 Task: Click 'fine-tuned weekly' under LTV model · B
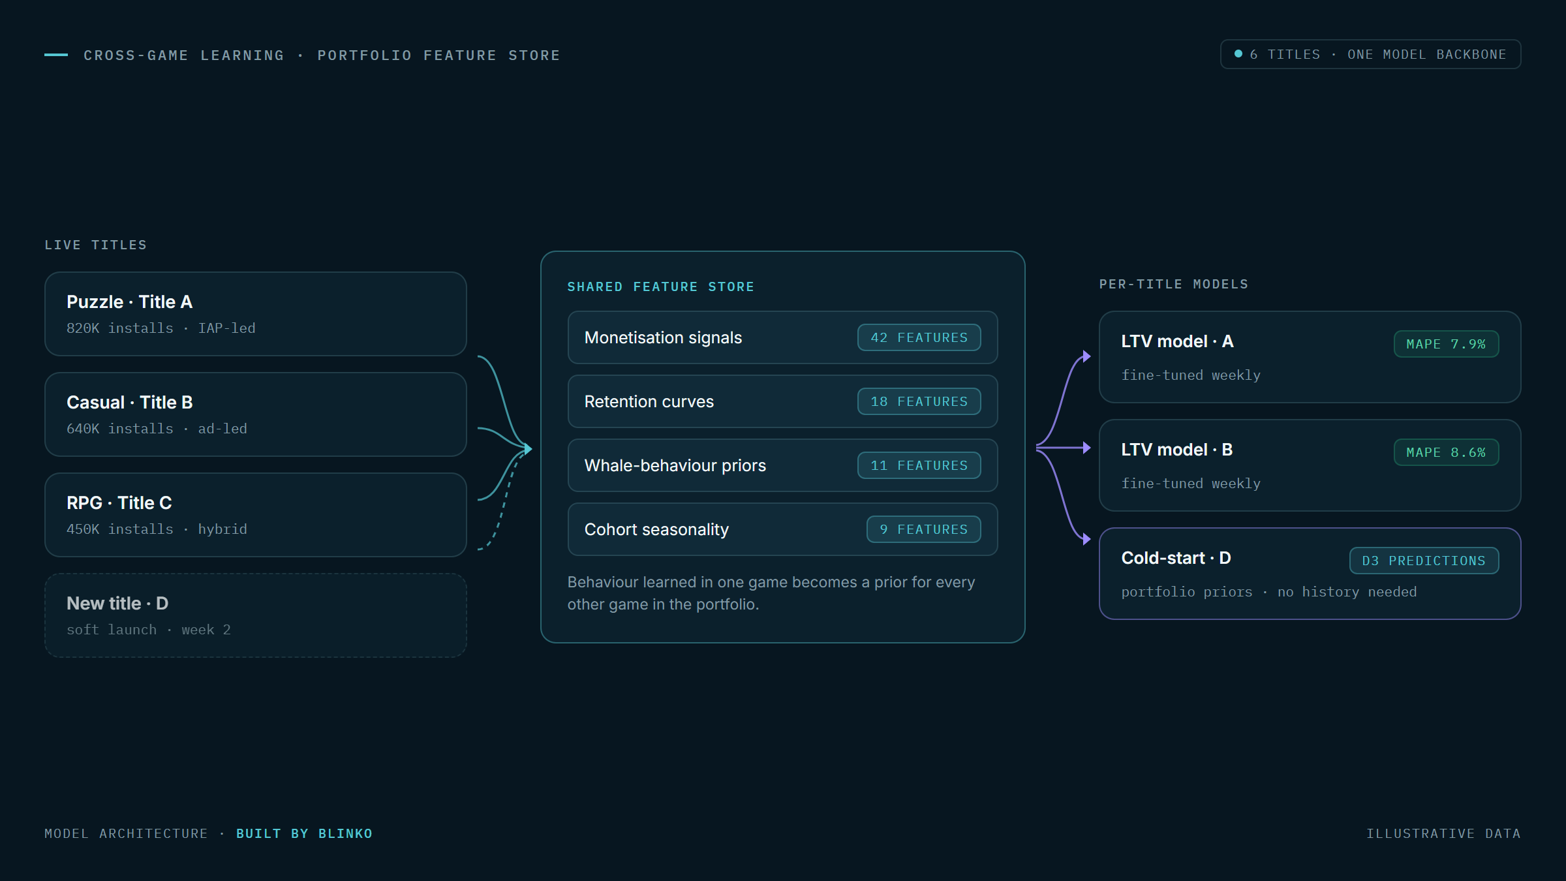[x=1191, y=484]
